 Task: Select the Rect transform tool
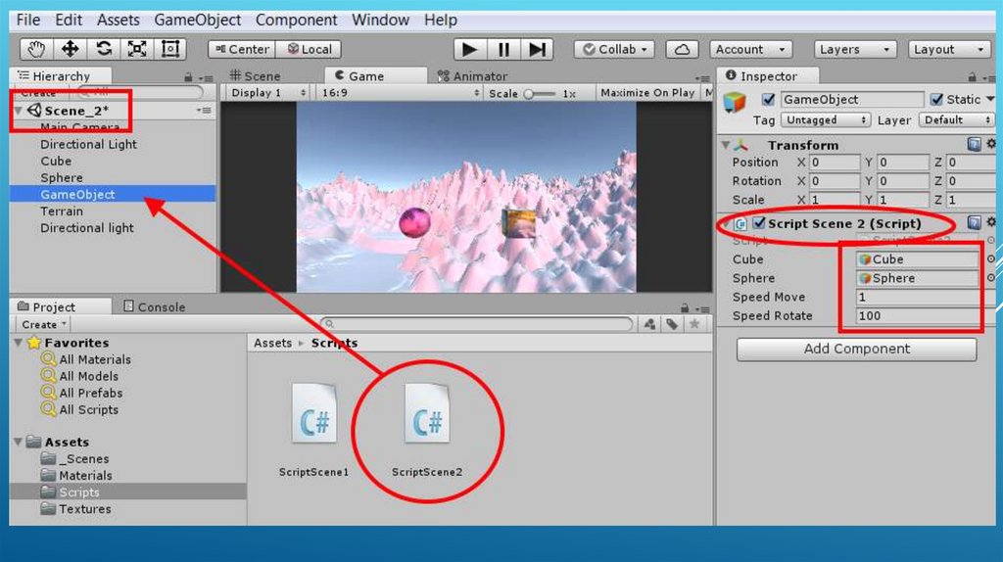pyautogui.click(x=170, y=49)
